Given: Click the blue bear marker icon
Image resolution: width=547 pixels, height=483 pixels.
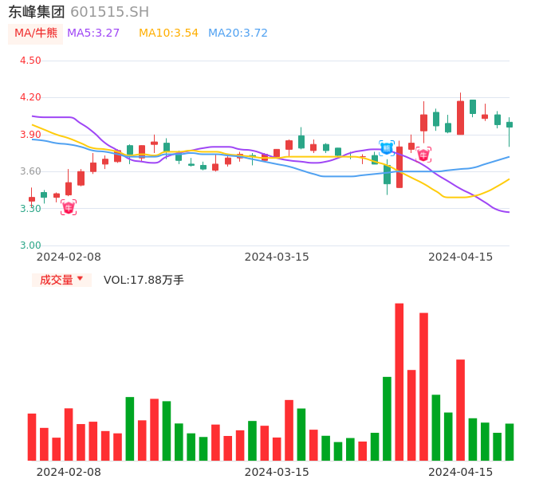Looking at the screenshot, I should point(387,148).
